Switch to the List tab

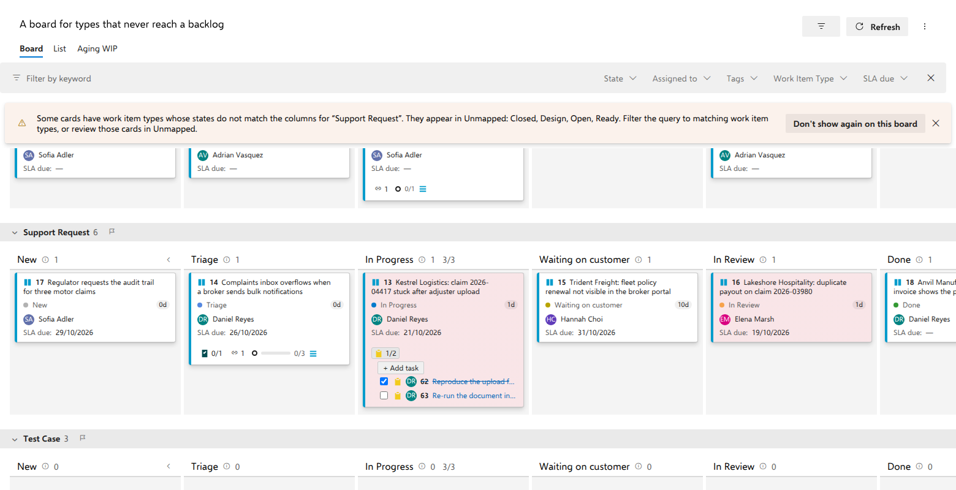tap(59, 48)
